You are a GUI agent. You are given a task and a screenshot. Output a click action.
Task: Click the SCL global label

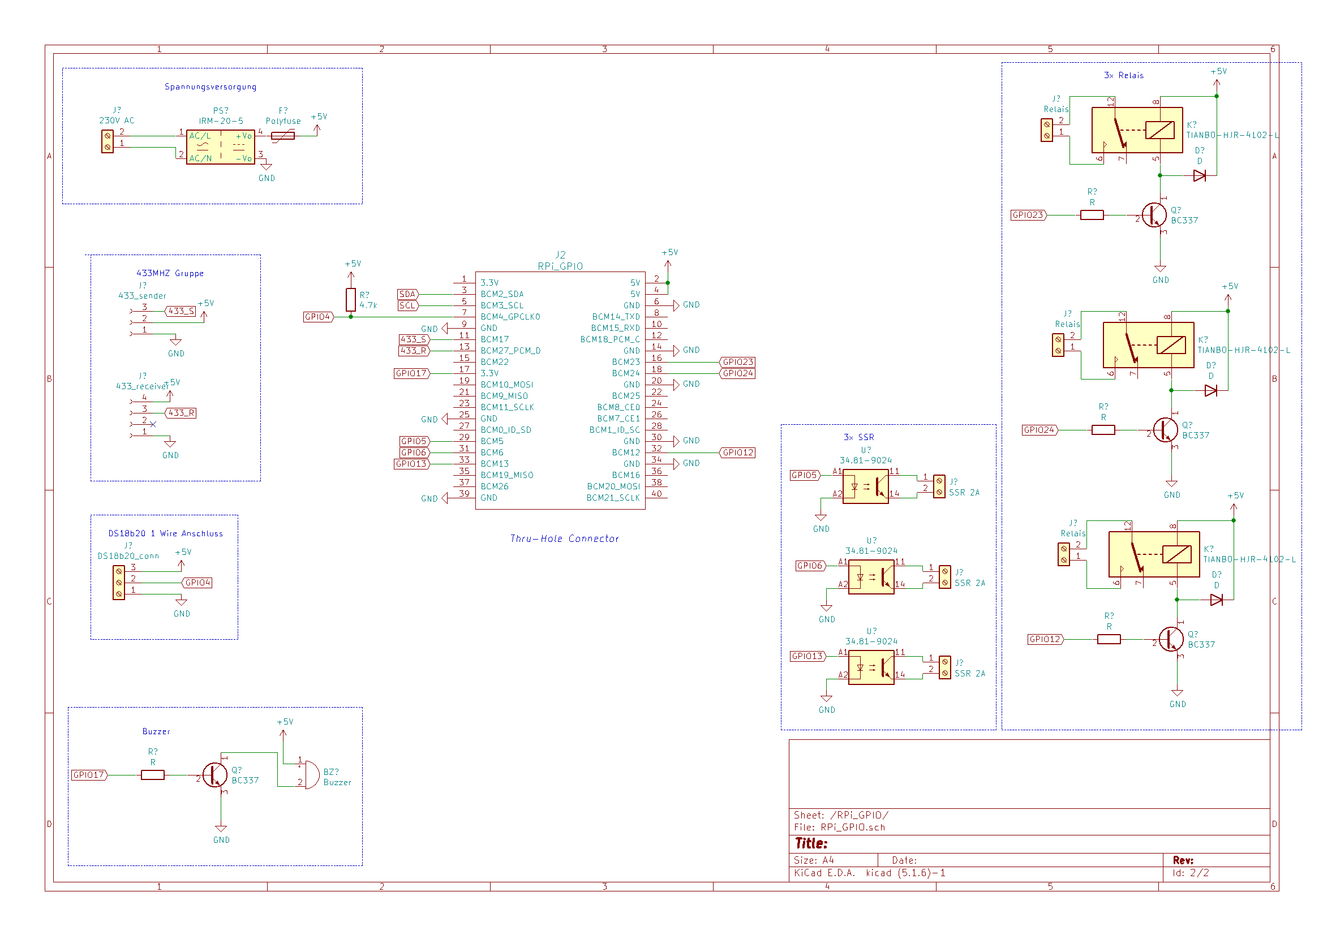pyautogui.click(x=408, y=305)
